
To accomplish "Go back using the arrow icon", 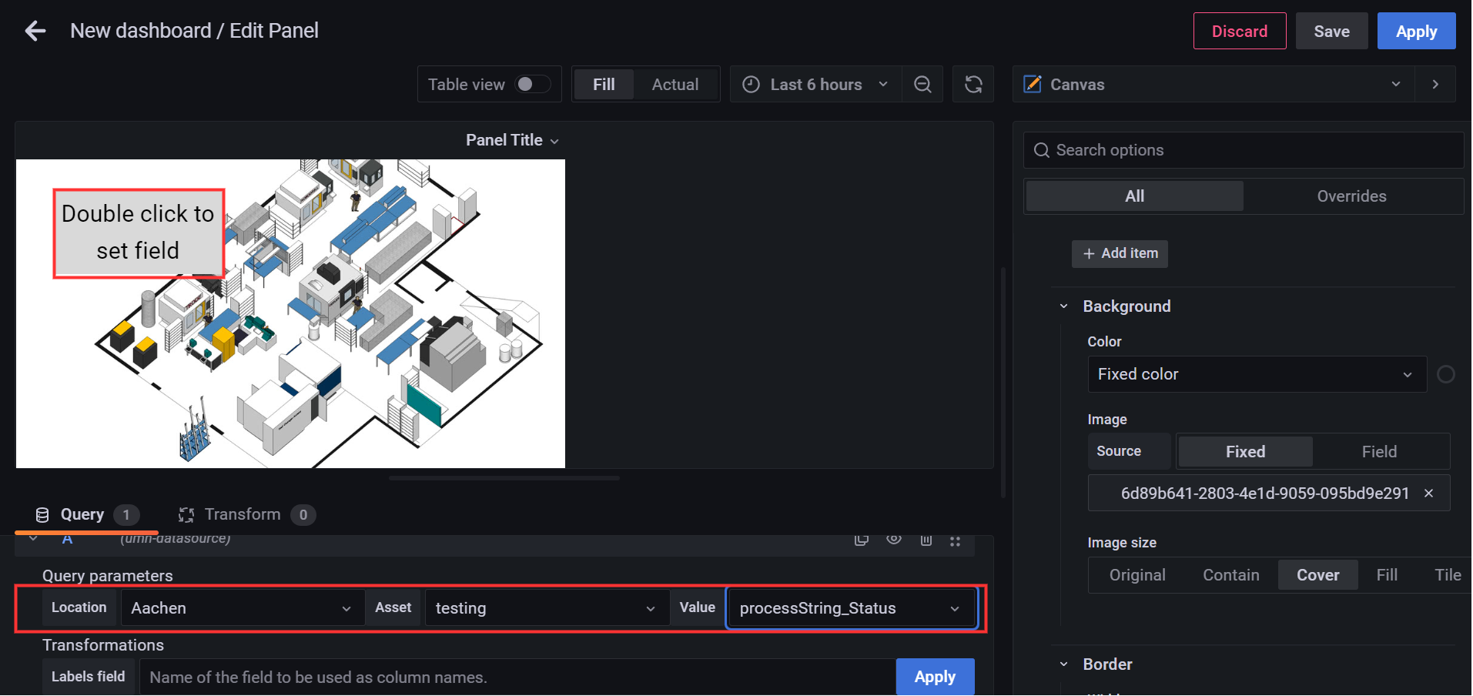I will [x=35, y=31].
